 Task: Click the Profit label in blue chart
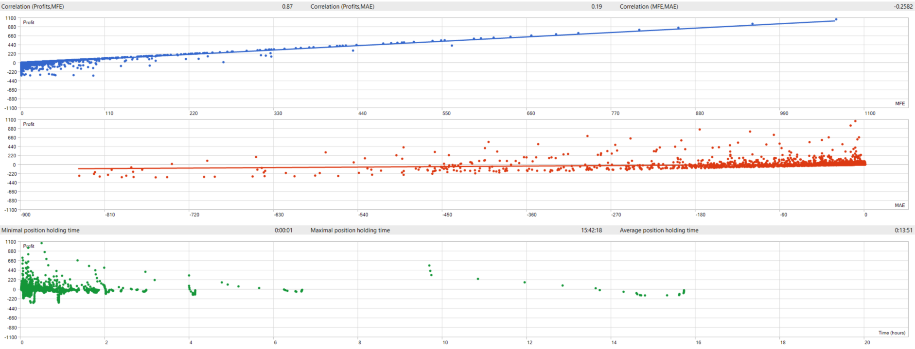[29, 22]
